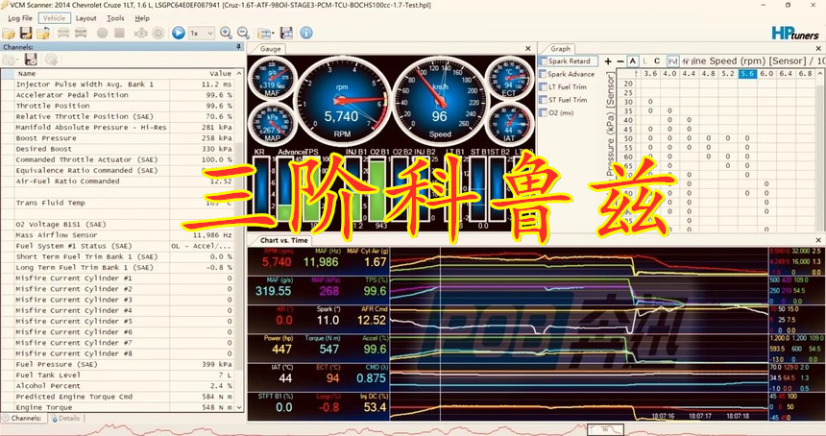The width and height of the screenshot is (826, 436).
Task: Save channels config floppy icon
Action: (31, 60)
